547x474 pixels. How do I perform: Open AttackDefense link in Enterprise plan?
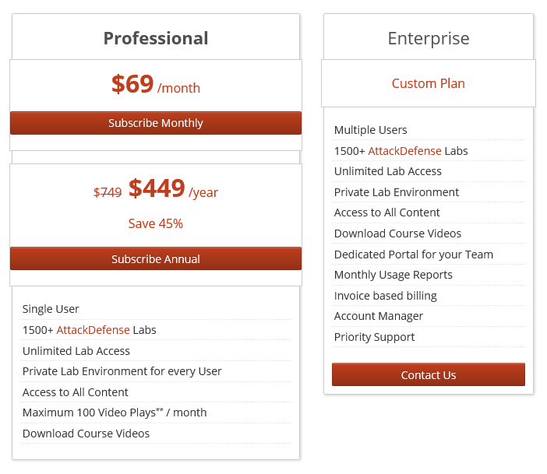pyautogui.click(x=404, y=151)
